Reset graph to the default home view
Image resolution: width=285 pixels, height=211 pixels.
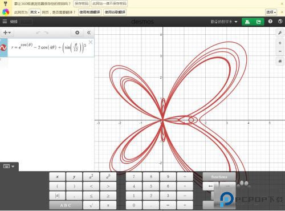tap(280, 61)
